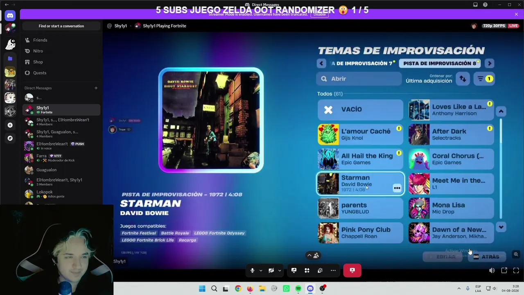Screen dimensions: 524x295
Task: Open Windows Start menu
Action: [x=202, y=289]
